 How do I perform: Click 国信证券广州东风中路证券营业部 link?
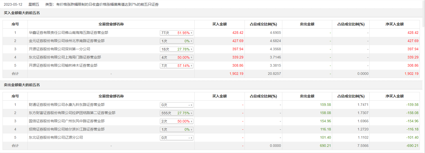pyautogui.click(x=67, y=121)
